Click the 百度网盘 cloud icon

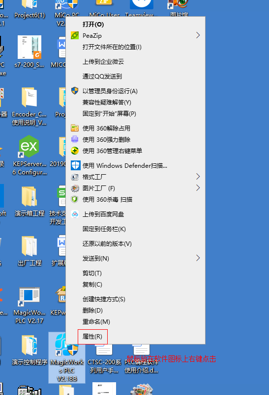tap(75, 214)
